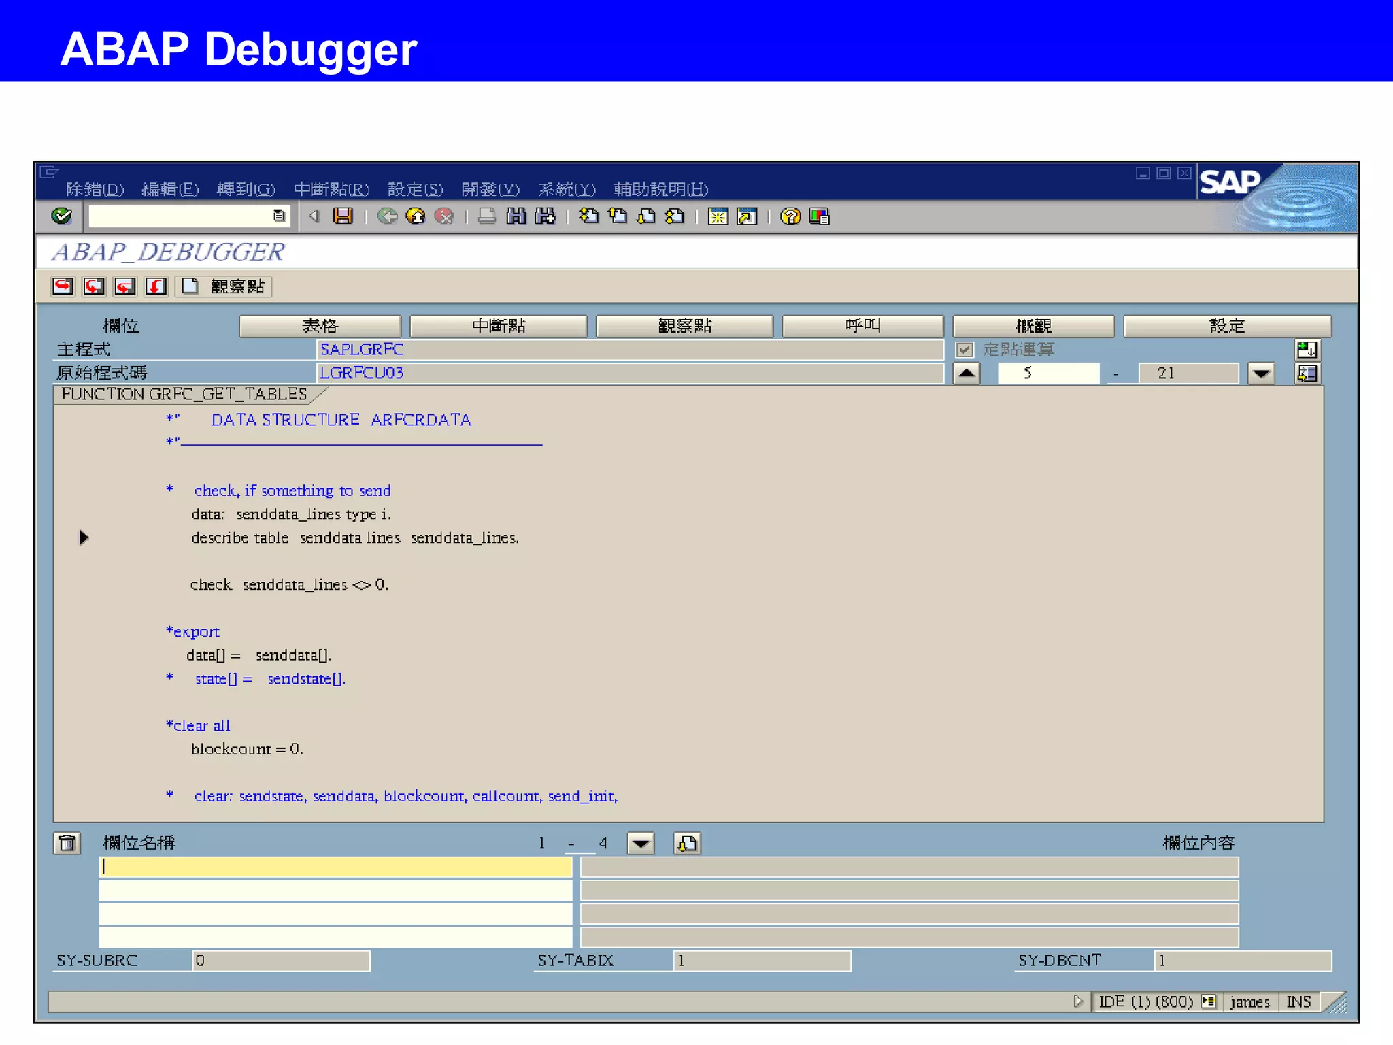Click the line 'check senddata_lines <> 0.'

(290, 585)
